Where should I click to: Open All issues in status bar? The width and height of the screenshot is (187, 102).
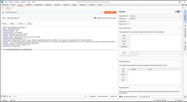13,100
